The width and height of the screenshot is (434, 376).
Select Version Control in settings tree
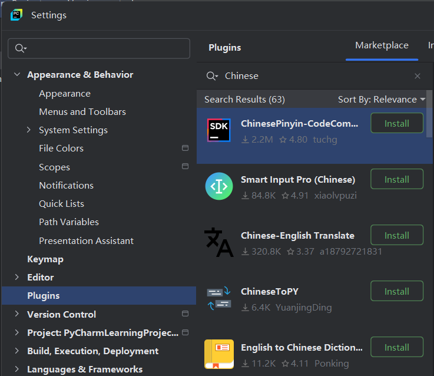click(x=61, y=315)
